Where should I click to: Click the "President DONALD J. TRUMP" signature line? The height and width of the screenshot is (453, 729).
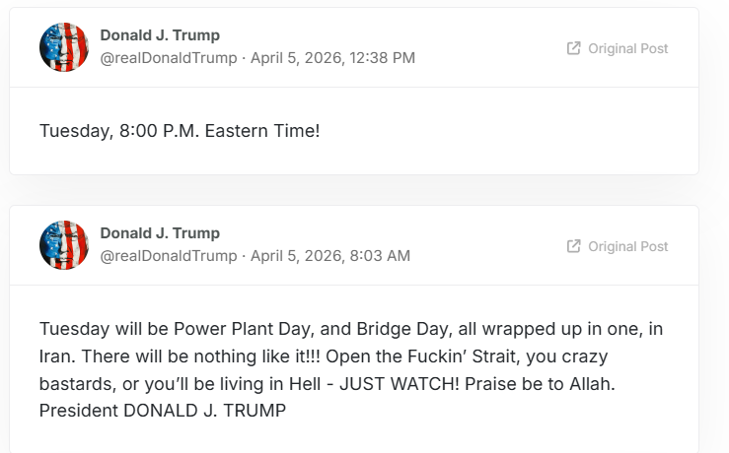(x=163, y=411)
